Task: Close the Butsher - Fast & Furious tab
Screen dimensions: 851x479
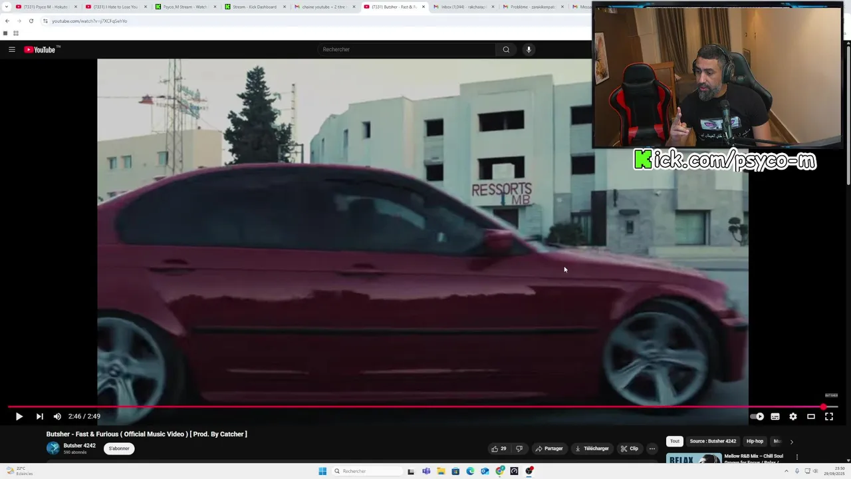Action: (424, 7)
